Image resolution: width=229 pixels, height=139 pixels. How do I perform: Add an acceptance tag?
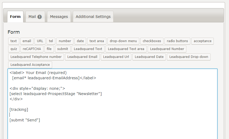point(203,41)
